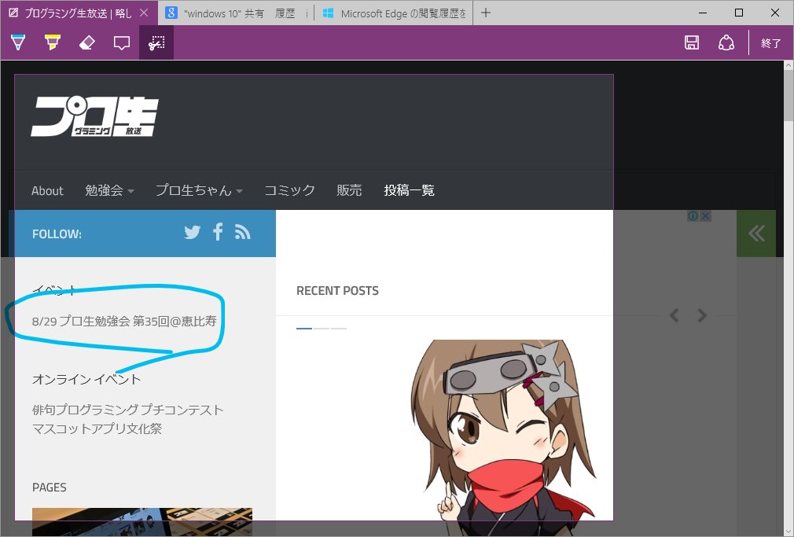Screen dimensions: 794x537
Task: Exit Web Notes via 終了 button
Action: pyautogui.click(x=772, y=42)
